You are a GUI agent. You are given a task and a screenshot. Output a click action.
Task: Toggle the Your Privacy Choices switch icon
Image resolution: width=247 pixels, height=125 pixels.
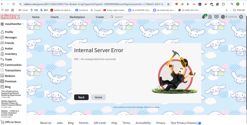pyautogui.click(x=199, y=123)
